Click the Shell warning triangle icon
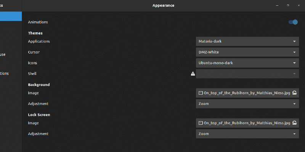This screenshot has width=305, height=152. tap(193, 74)
